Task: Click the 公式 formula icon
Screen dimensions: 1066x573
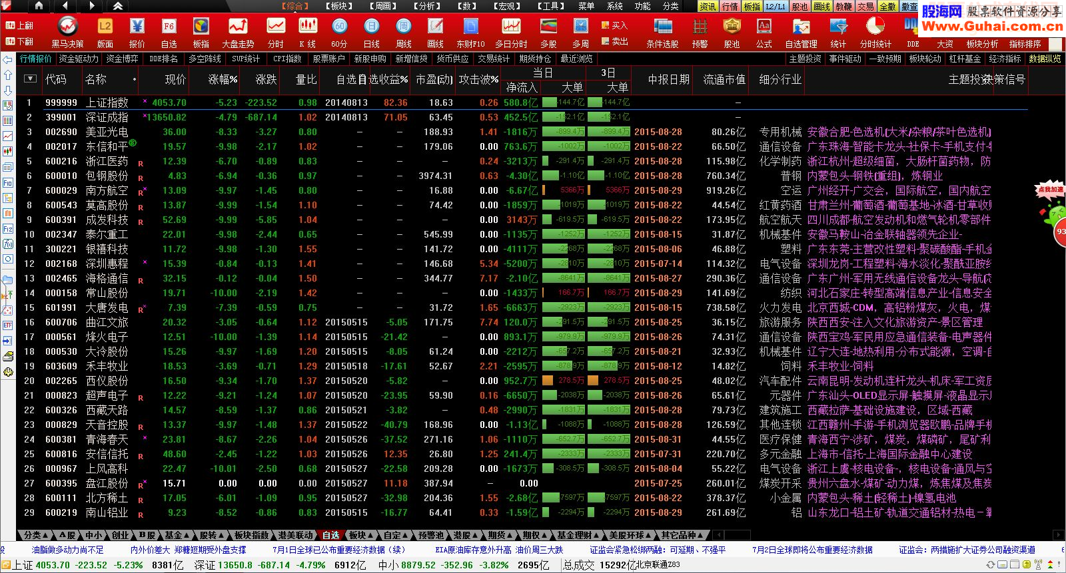Action: coord(764,32)
